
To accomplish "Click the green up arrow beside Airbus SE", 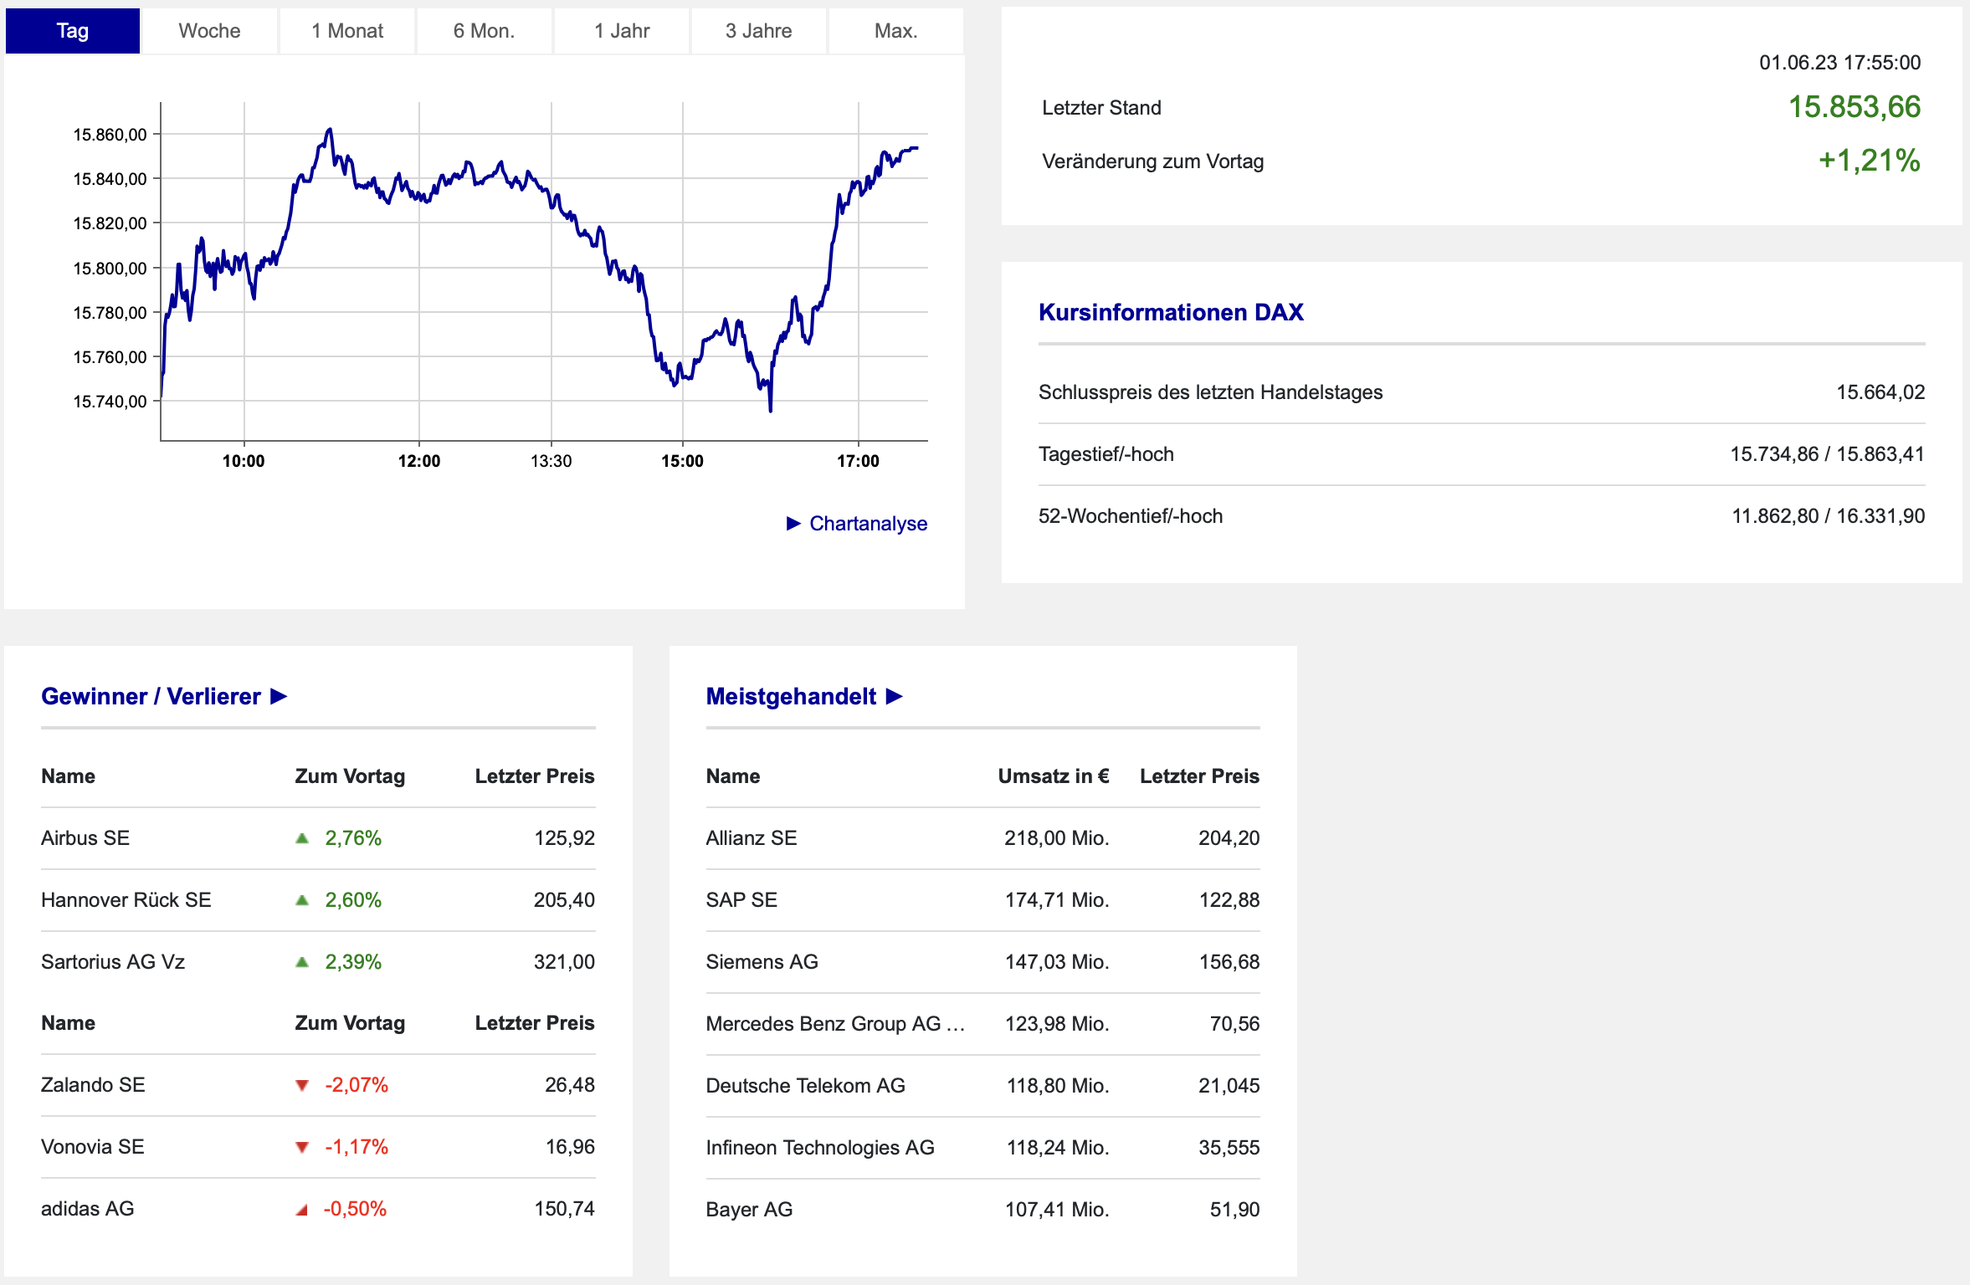I will (302, 838).
